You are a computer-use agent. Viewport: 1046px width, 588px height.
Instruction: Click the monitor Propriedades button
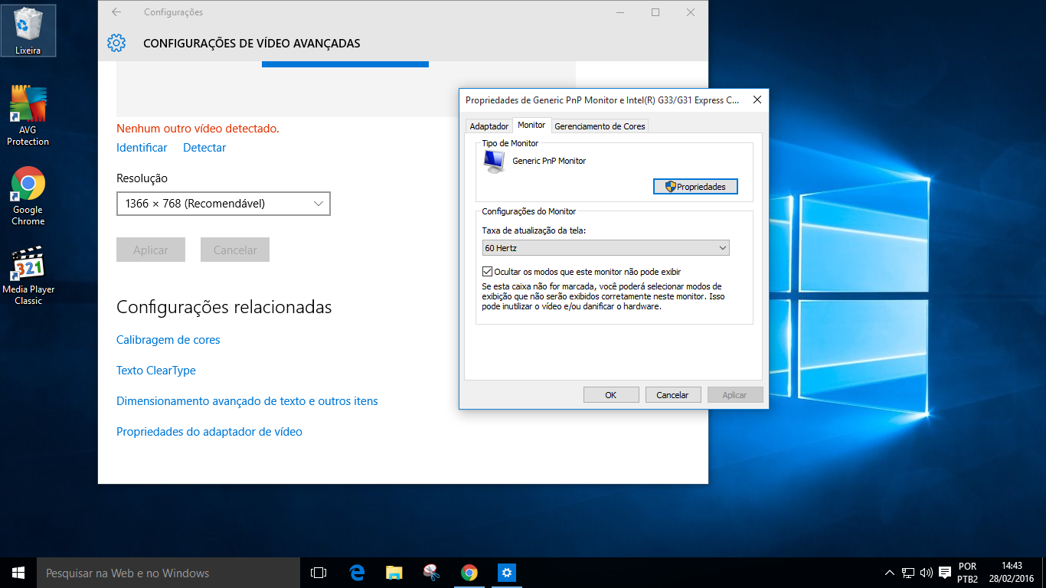click(695, 187)
